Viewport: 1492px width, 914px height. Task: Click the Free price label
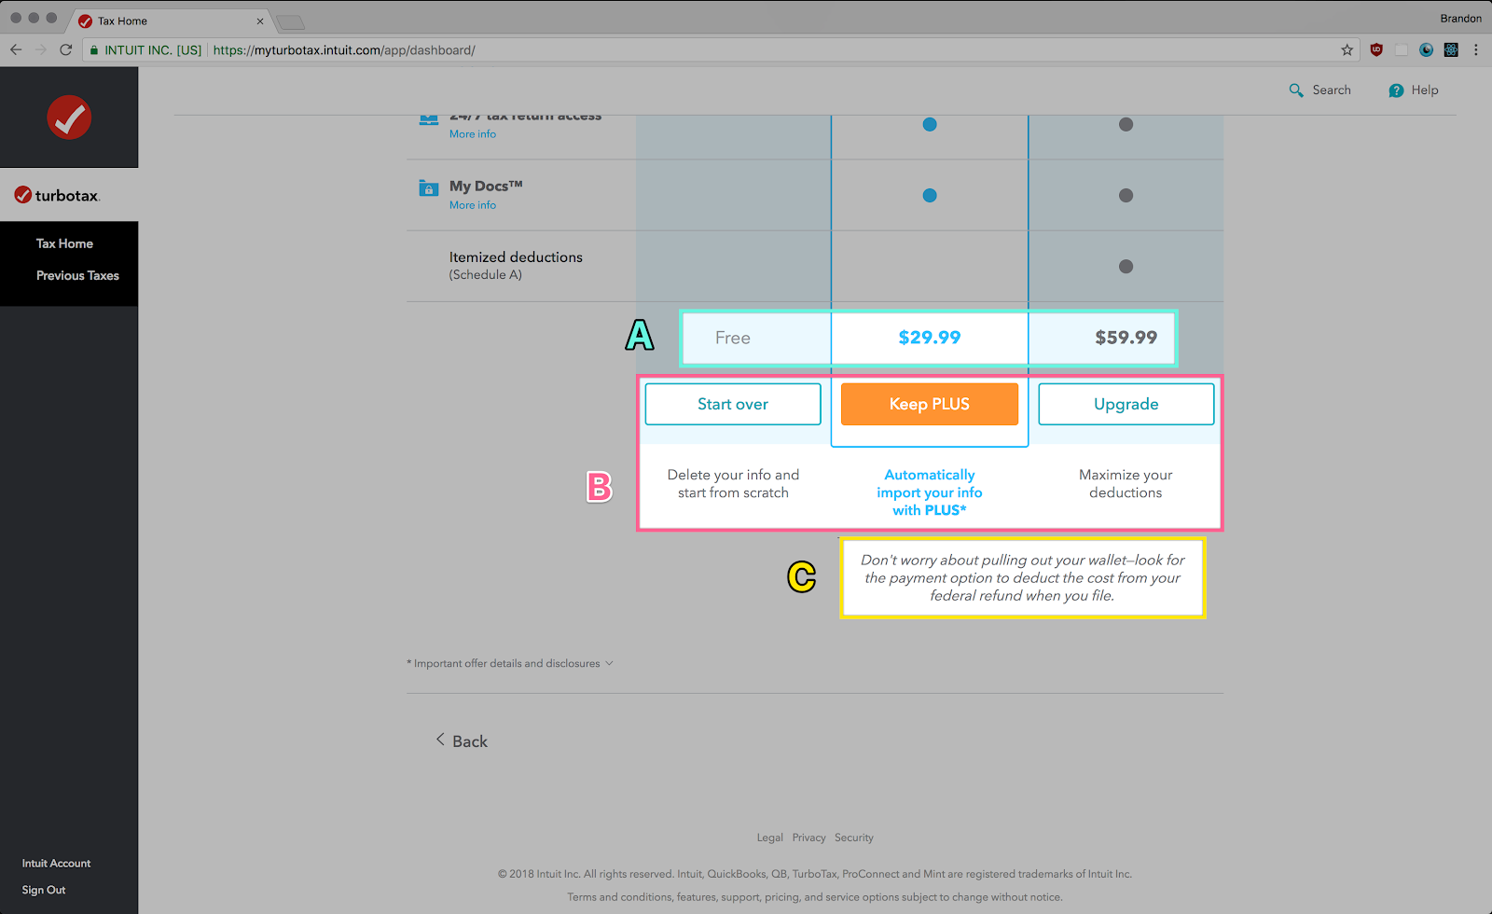(733, 338)
